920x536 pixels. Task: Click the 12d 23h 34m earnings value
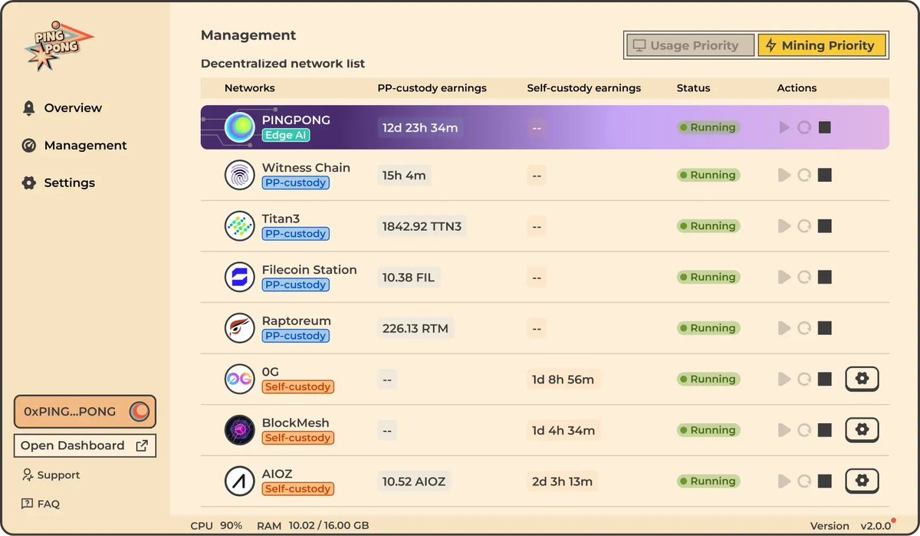coord(420,128)
